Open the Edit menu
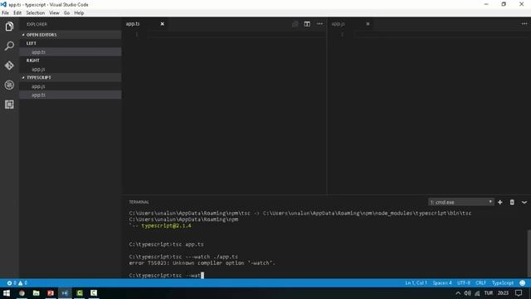Screen dimensions: 531x299 point(17,13)
